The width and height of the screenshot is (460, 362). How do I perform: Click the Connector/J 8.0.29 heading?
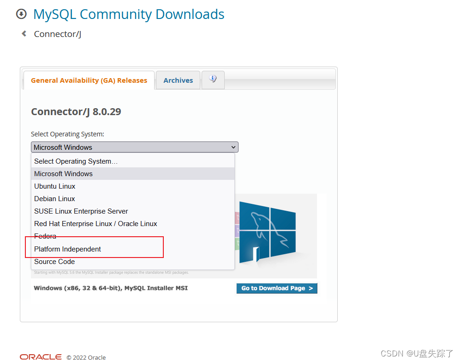click(76, 112)
